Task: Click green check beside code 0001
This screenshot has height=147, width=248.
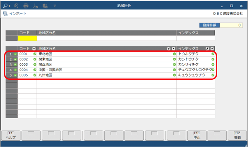Action: (x=35, y=54)
